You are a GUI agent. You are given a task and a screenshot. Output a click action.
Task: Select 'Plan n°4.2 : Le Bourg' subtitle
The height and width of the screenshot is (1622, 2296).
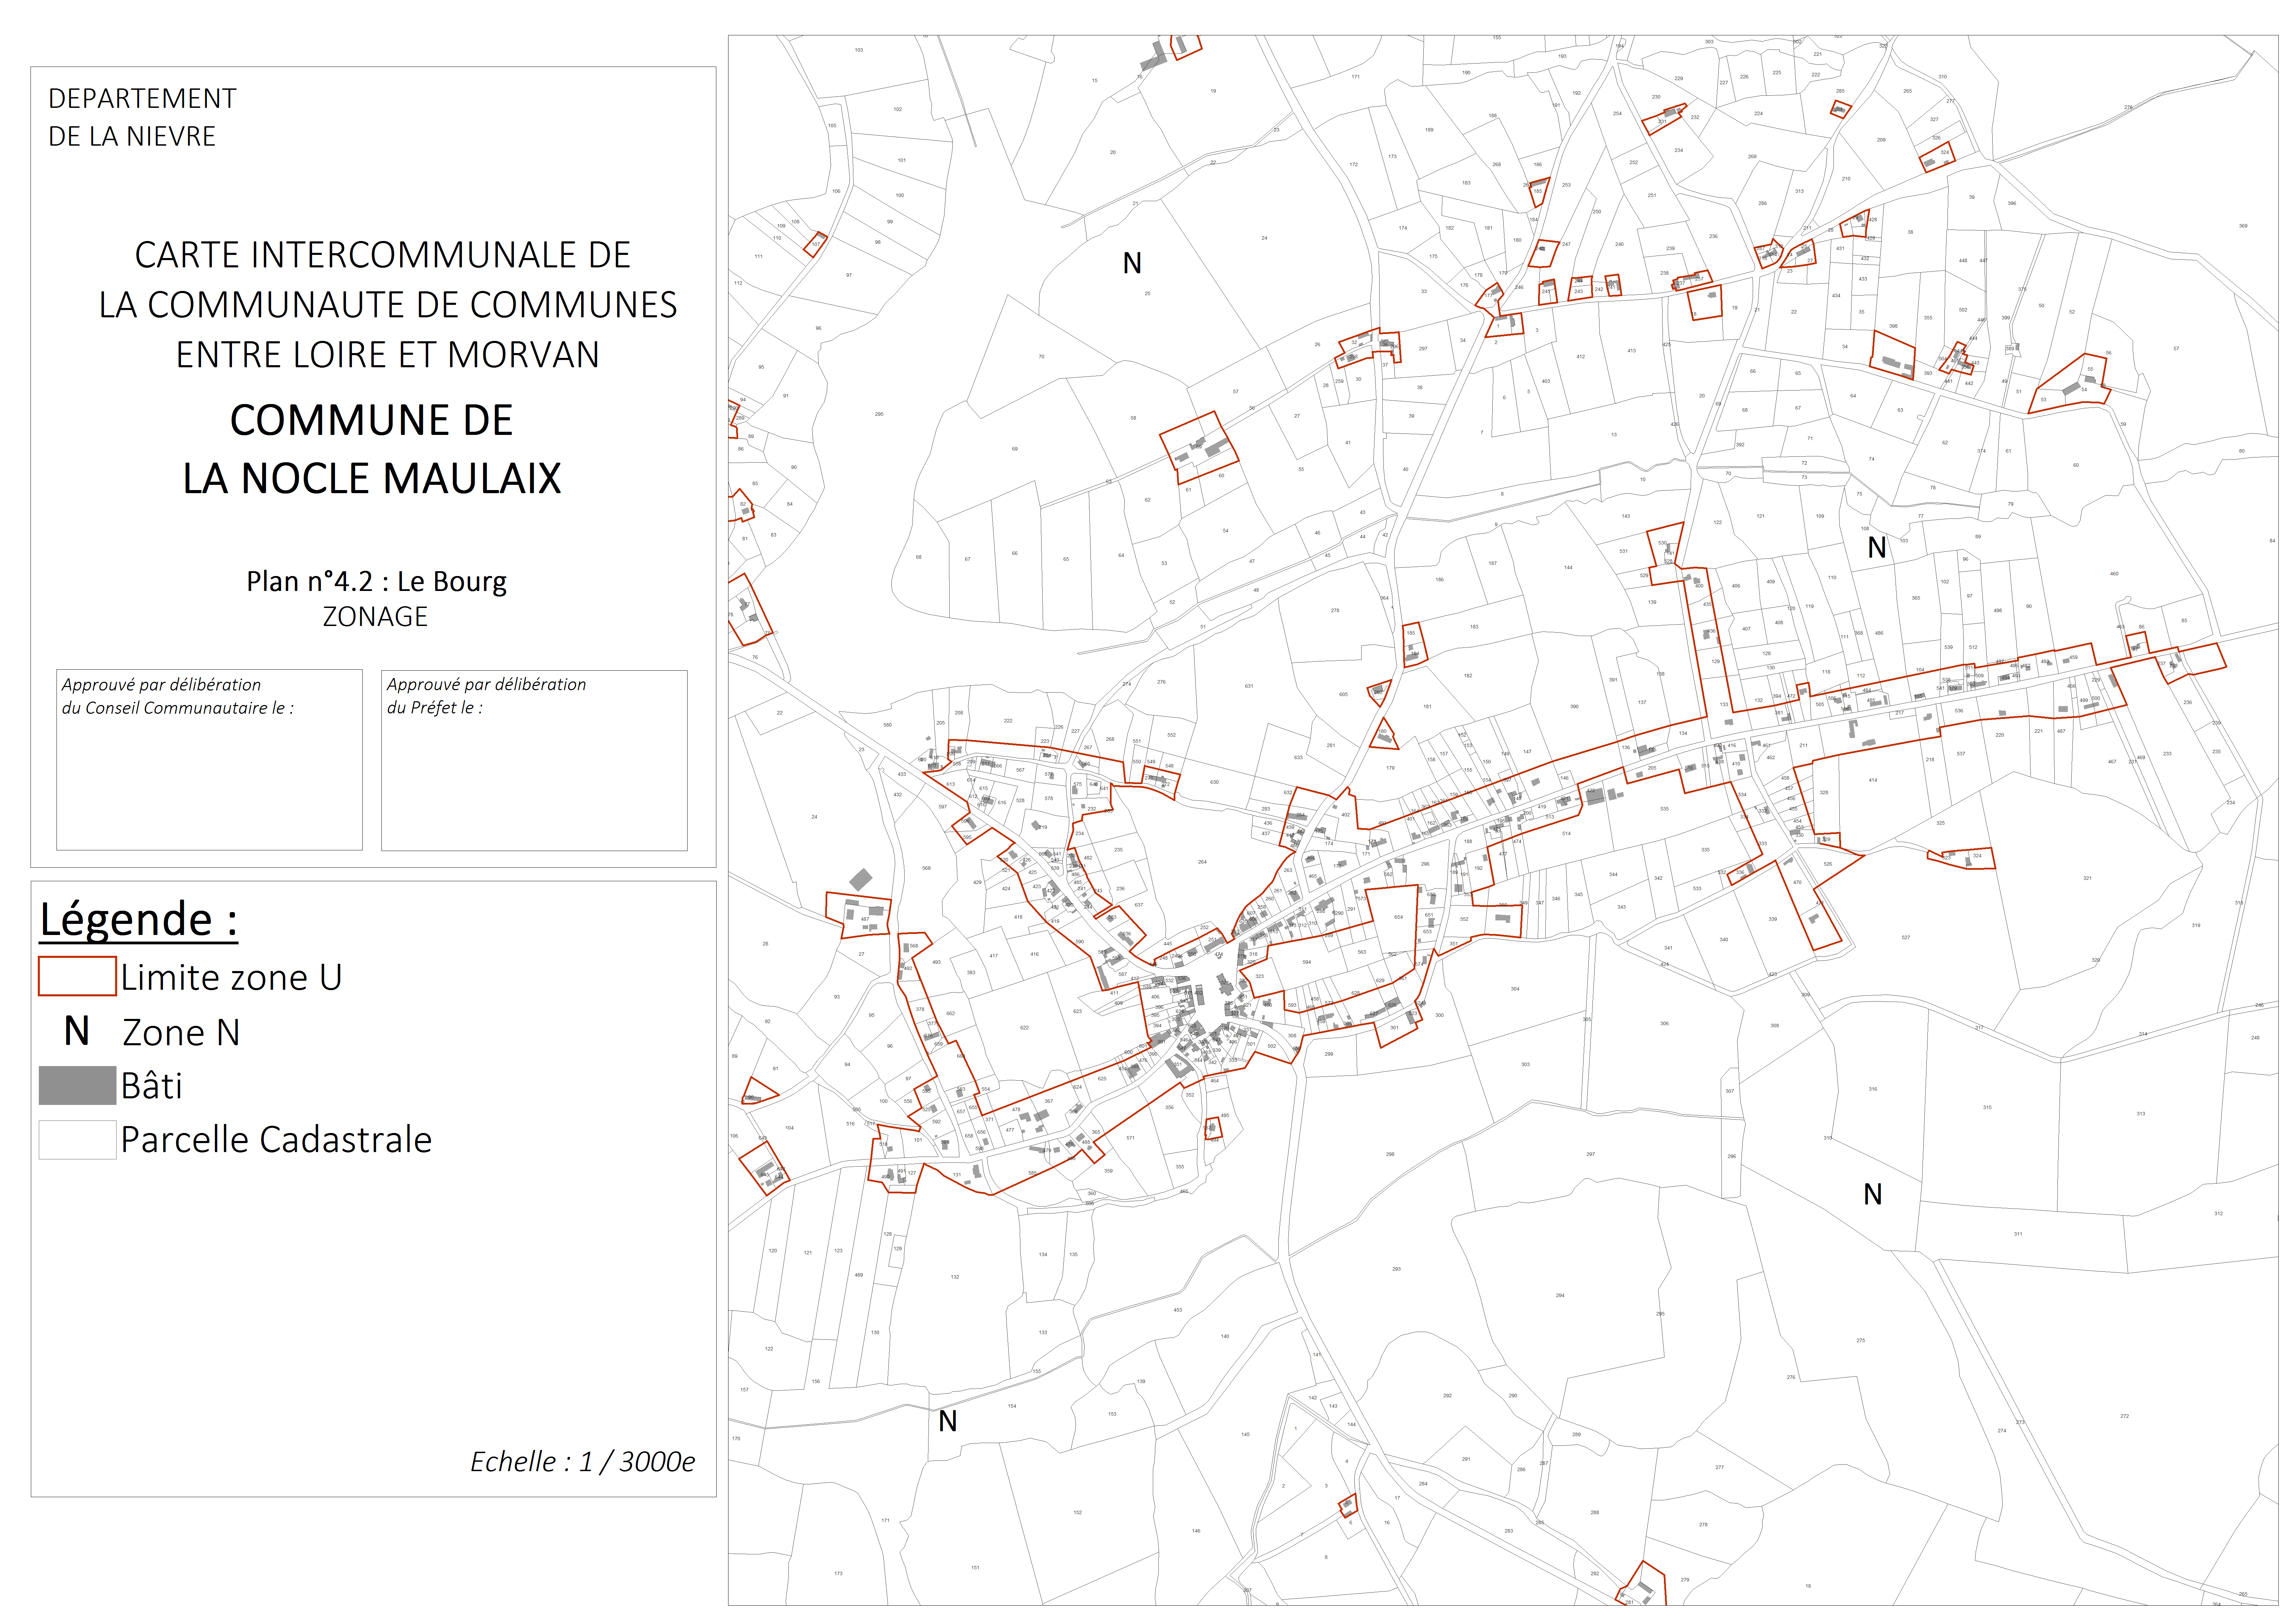tap(377, 582)
